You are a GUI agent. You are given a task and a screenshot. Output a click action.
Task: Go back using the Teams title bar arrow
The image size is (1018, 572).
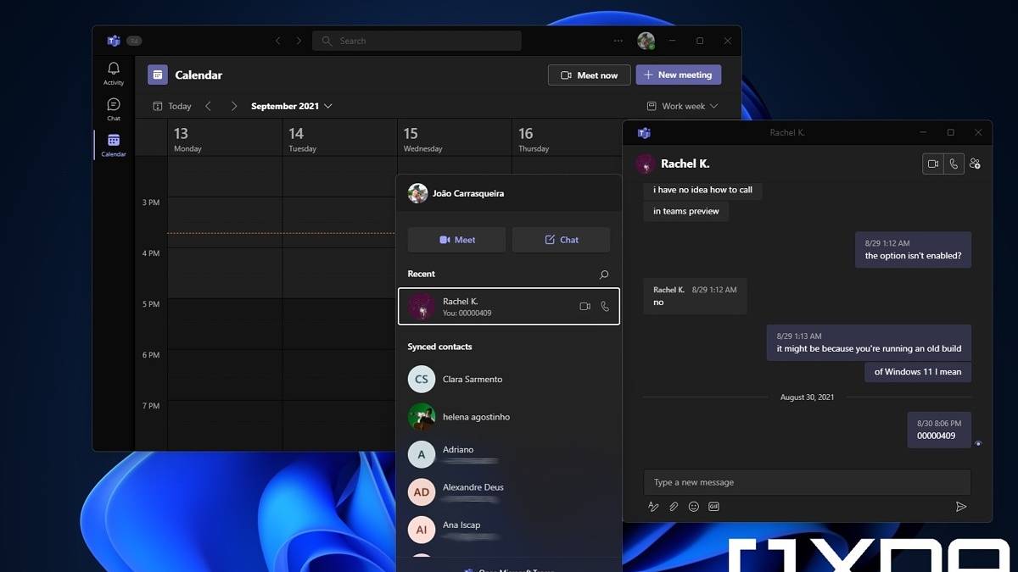coord(277,41)
